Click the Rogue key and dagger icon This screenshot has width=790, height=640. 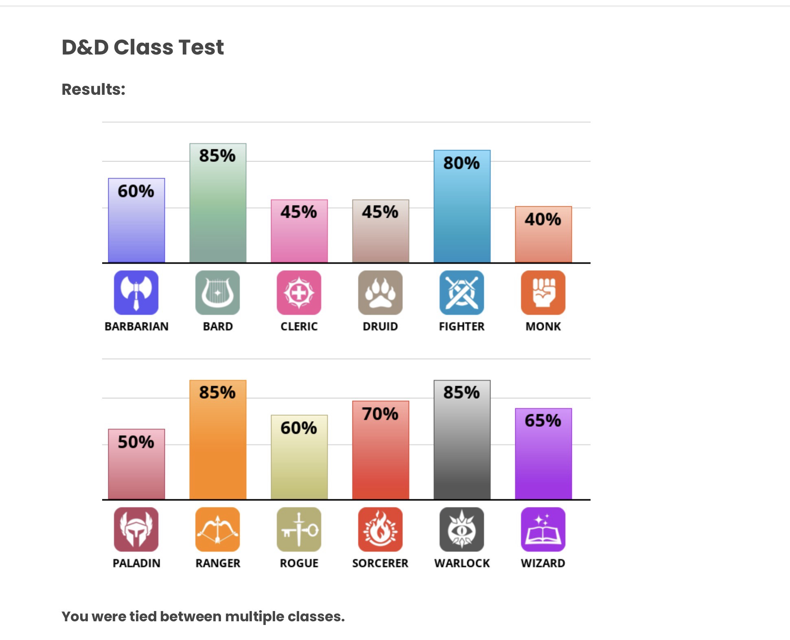299,529
